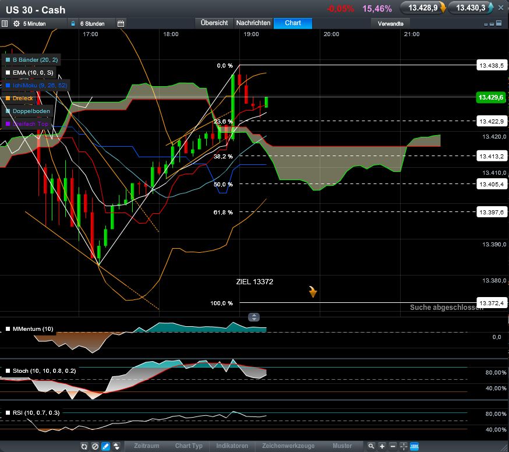Switch to the Nachrichten tab
Image resolution: width=509 pixels, height=452 pixels.
(253, 23)
